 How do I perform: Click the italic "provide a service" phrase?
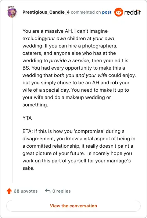click(69, 61)
